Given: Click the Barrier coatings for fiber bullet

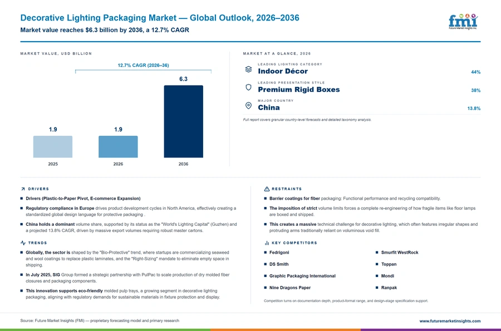Looking at the screenshot, I should (355, 199).
